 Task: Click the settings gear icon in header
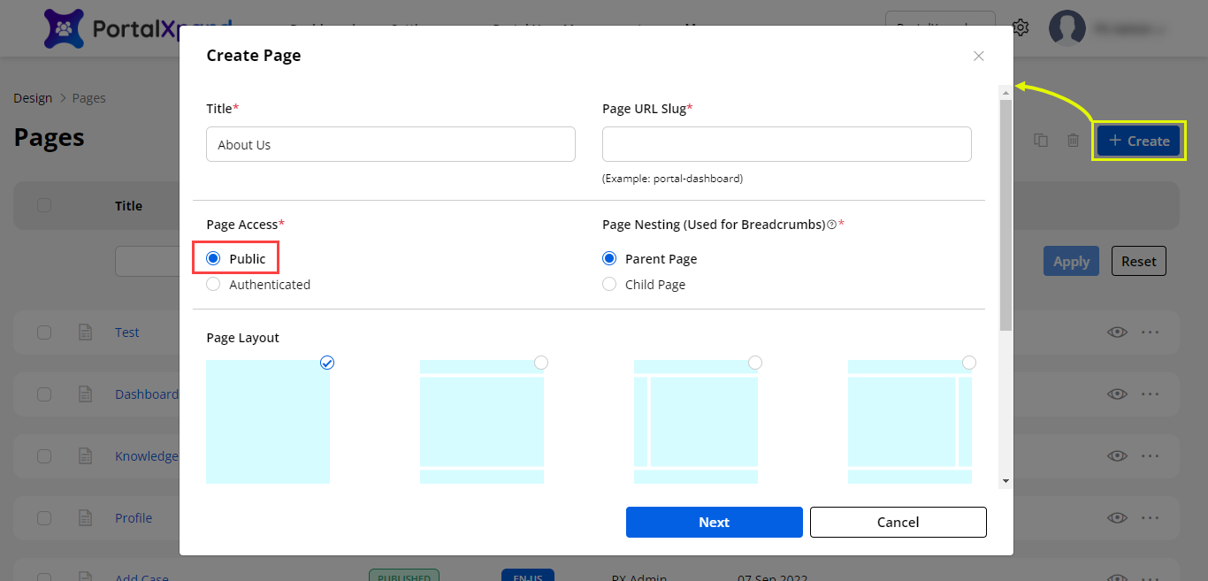(1021, 27)
